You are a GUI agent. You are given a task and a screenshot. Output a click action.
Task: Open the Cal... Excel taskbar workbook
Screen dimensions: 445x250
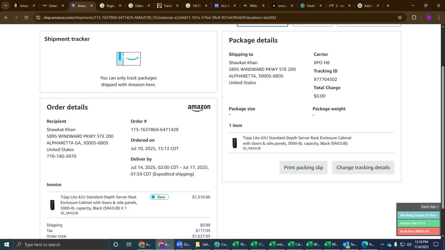click(295, 244)
